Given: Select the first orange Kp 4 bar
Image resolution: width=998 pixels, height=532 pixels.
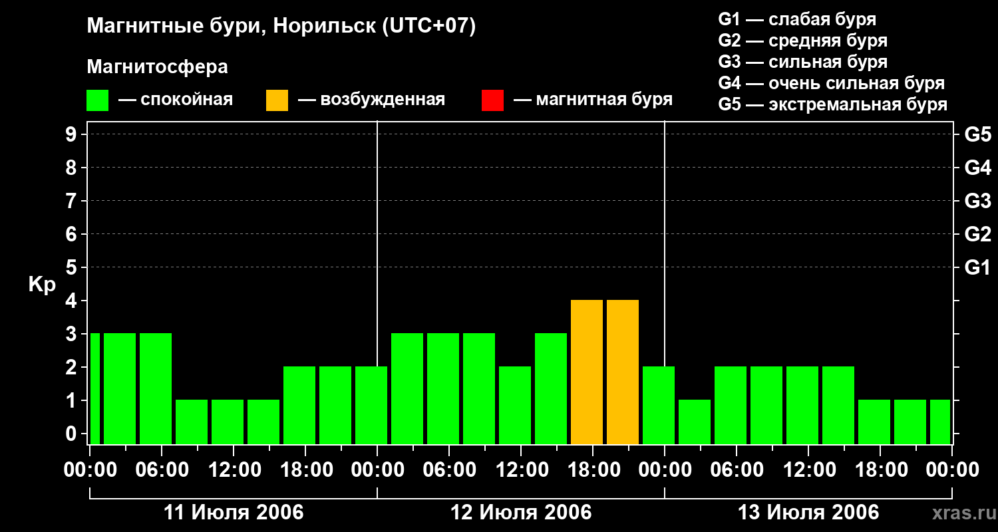Looking at the screenshot, I should coord(587,372).
